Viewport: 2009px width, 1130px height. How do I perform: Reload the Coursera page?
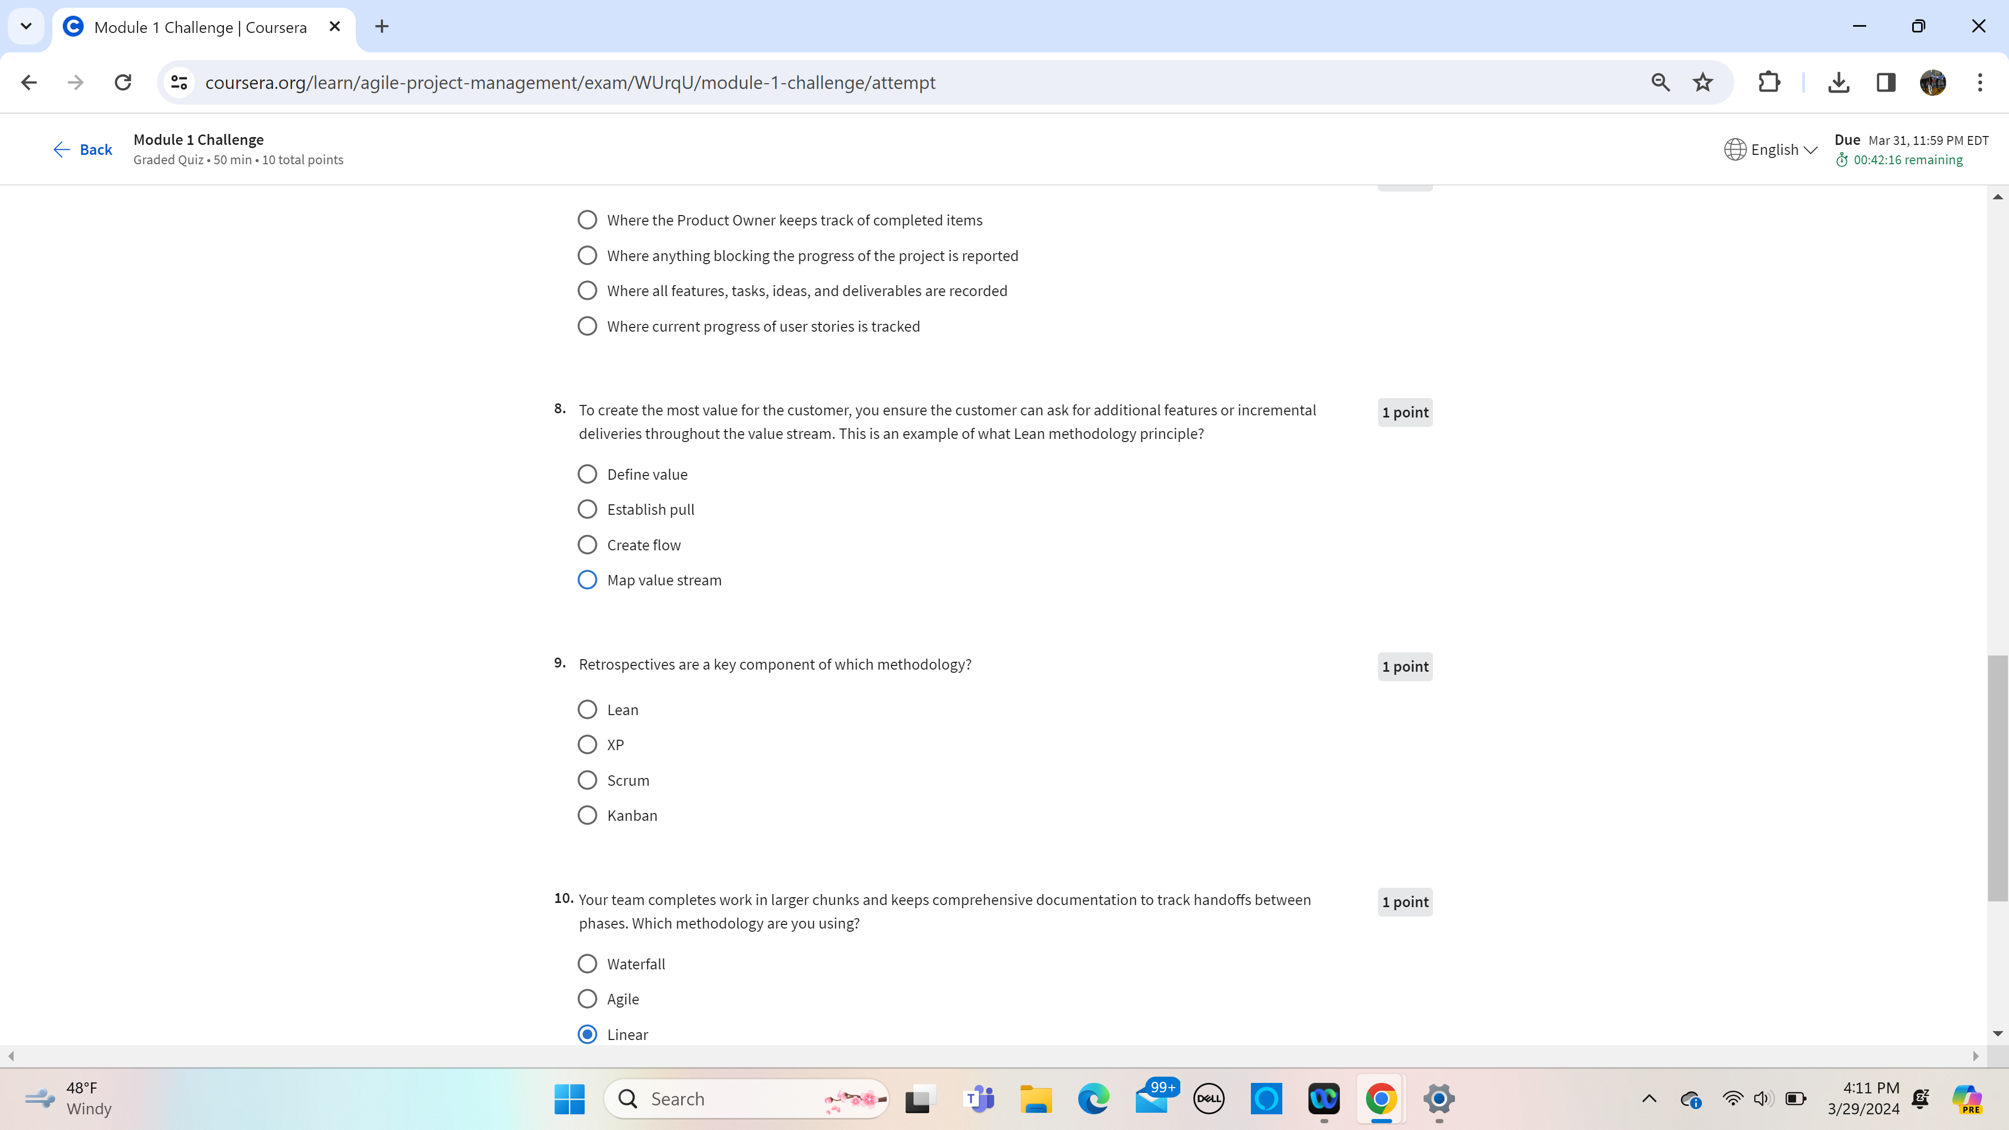123,83
